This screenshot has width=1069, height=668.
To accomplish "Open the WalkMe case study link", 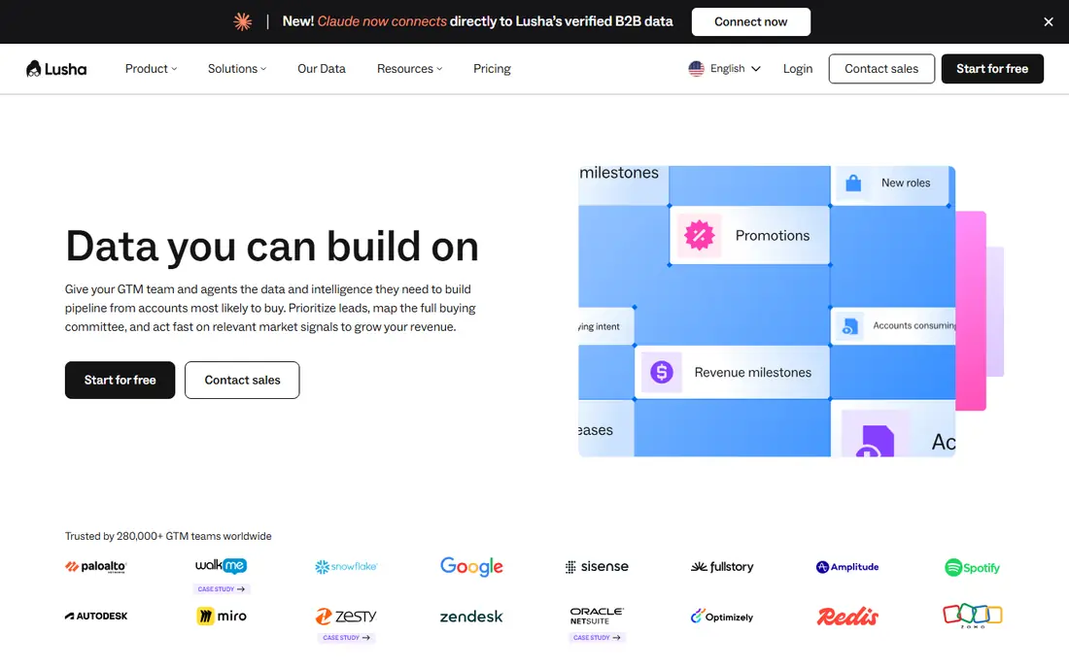I will point(221,589).
